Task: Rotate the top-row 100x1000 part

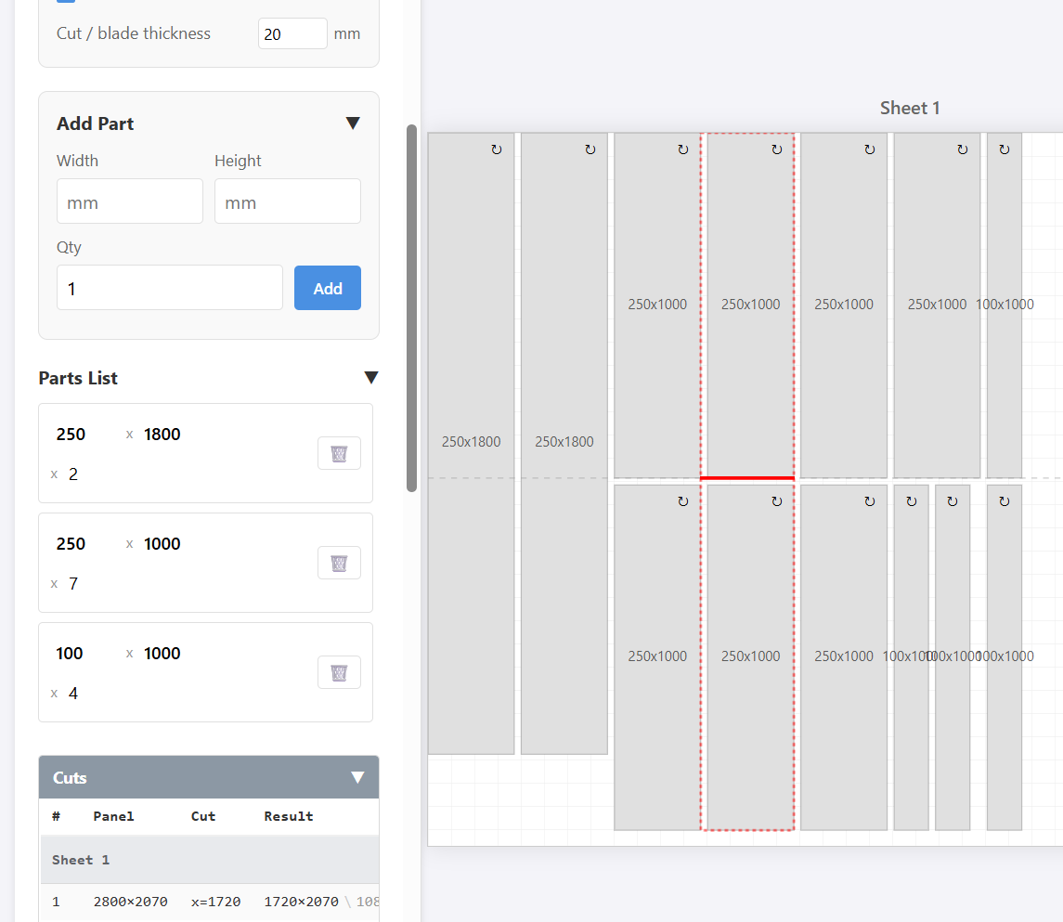Action: tap(1005, 149)
